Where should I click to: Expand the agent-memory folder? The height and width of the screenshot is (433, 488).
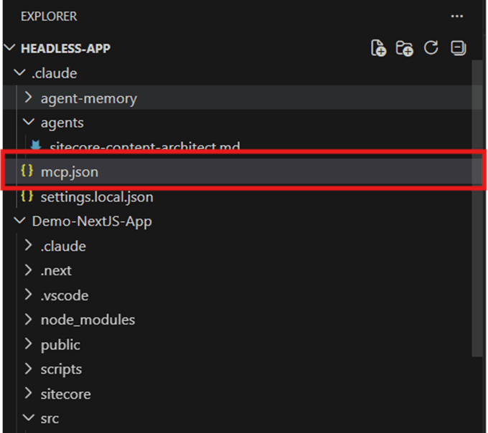coord(29,98)
